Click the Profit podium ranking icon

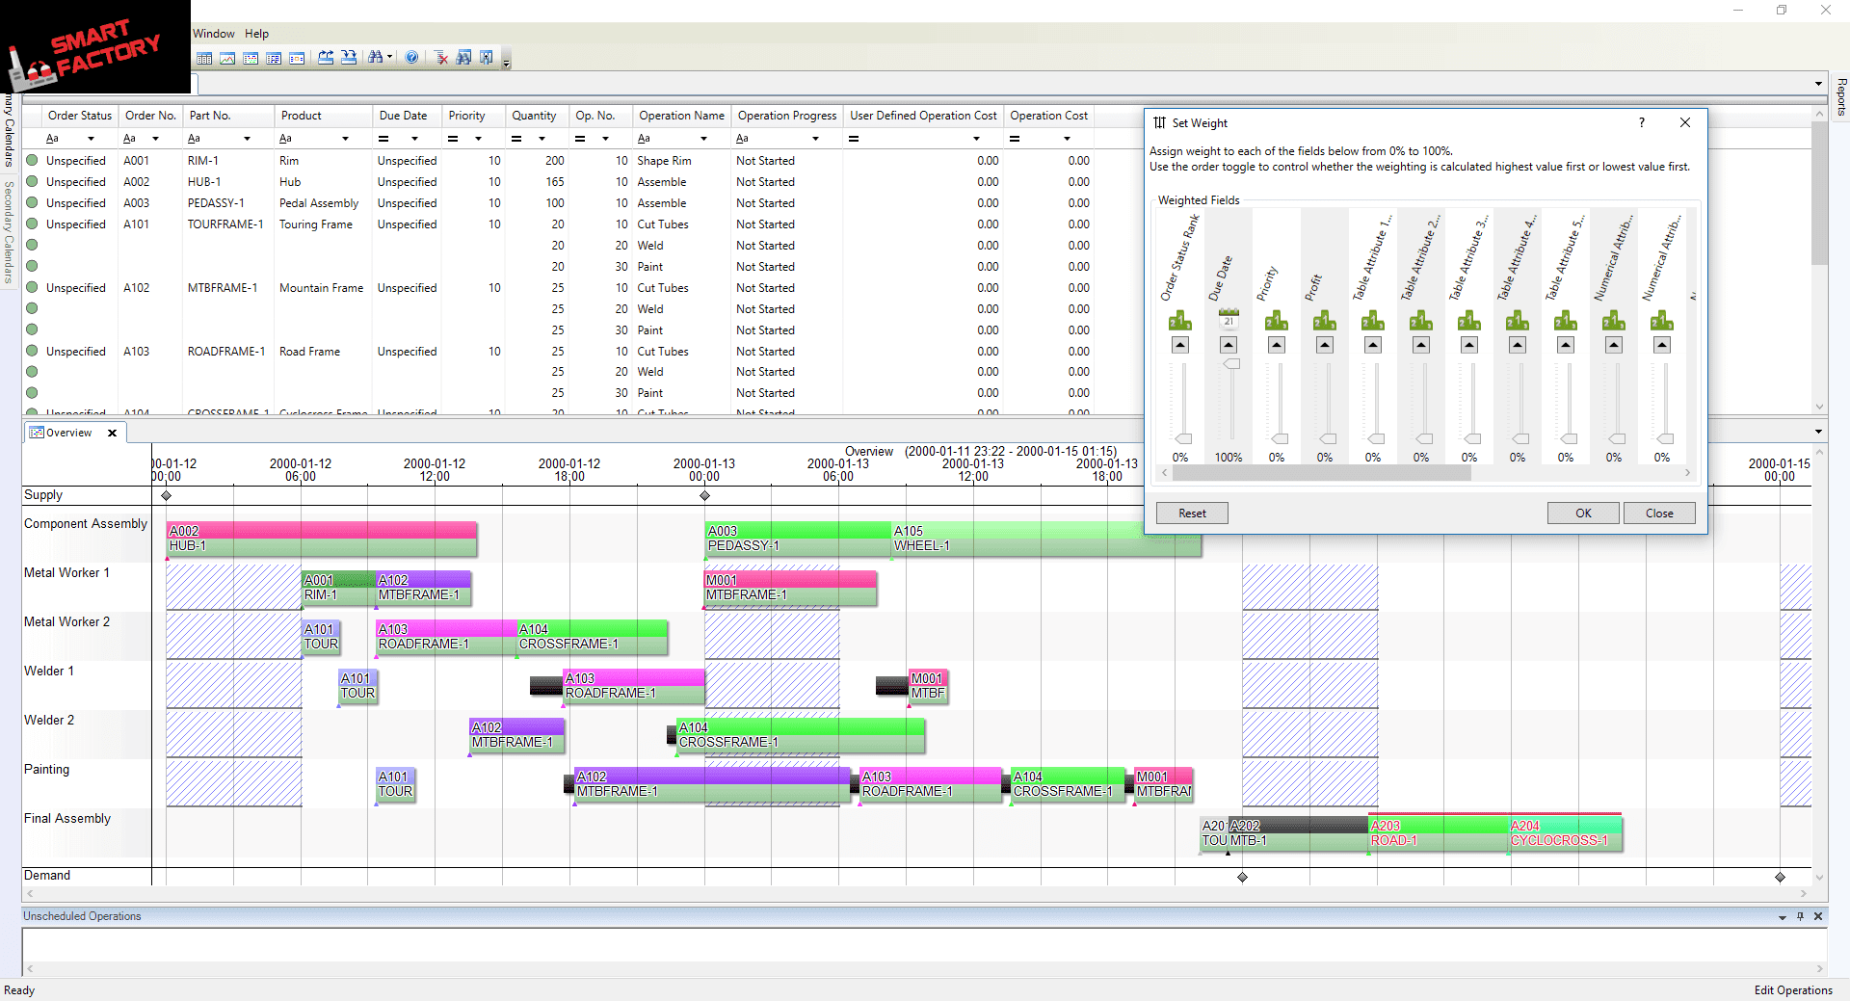click(1325, 321)
